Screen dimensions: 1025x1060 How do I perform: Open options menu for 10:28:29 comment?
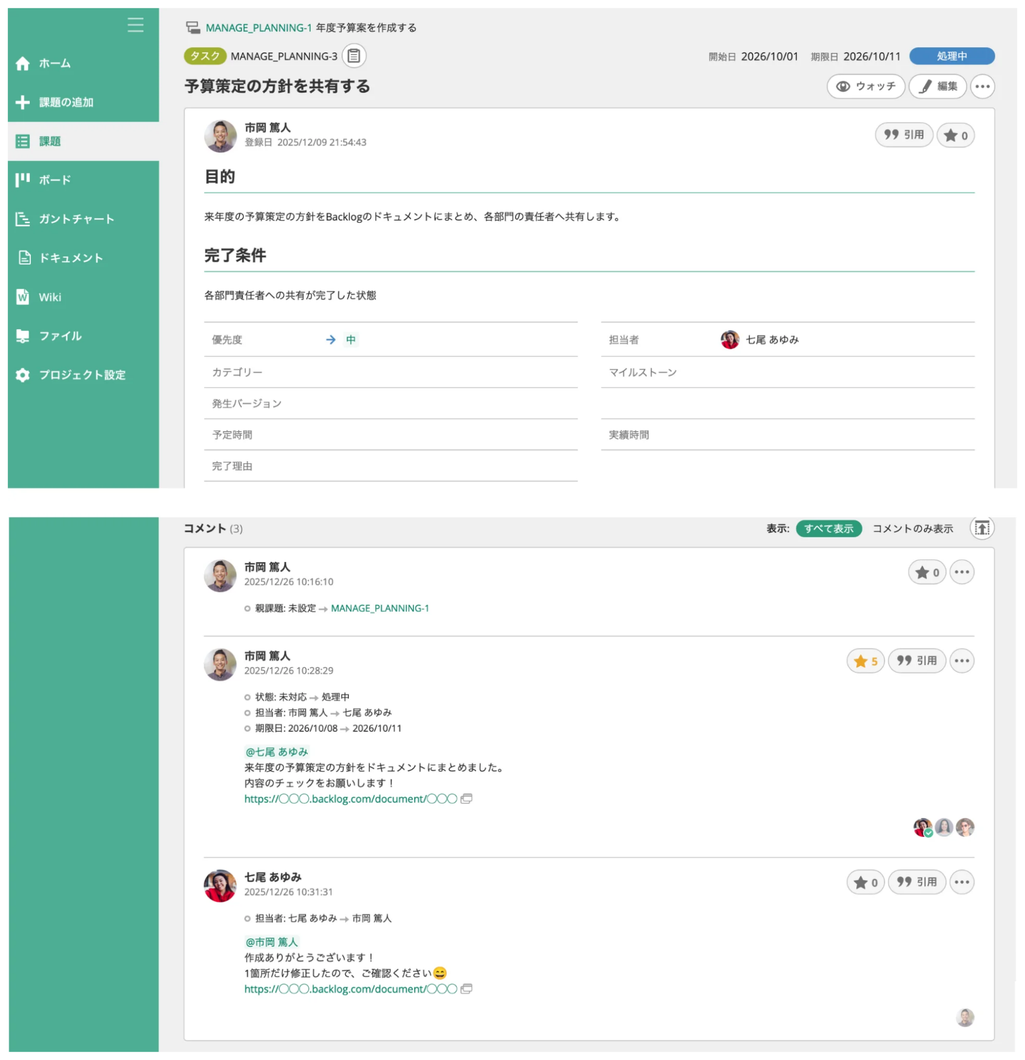(x=962, y=661)
